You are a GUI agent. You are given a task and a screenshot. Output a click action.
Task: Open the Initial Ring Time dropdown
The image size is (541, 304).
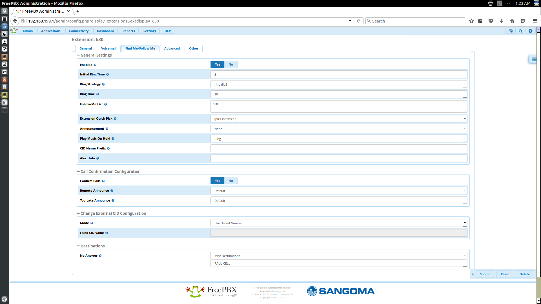339,75
